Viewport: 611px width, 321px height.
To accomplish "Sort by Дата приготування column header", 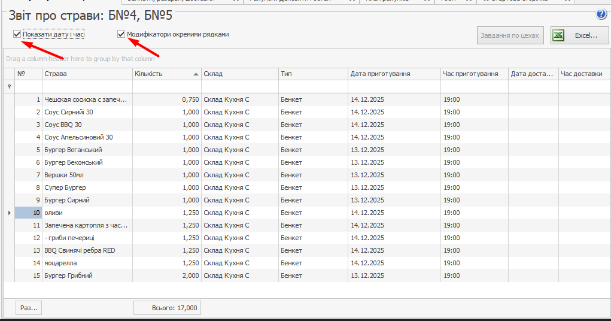I will pos(394,74).
